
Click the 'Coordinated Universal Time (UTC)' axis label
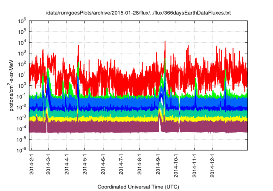point(138,187)
